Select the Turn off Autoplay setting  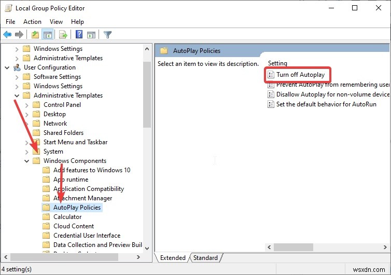(x=300, y=75)
